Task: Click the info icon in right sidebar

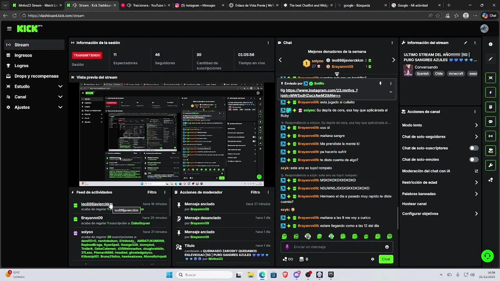Action: [491, 44]
